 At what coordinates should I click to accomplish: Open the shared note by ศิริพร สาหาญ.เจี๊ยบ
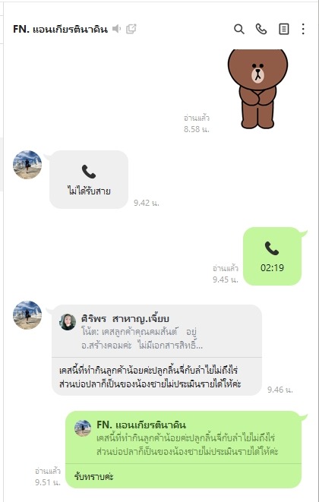coord(157,331)
